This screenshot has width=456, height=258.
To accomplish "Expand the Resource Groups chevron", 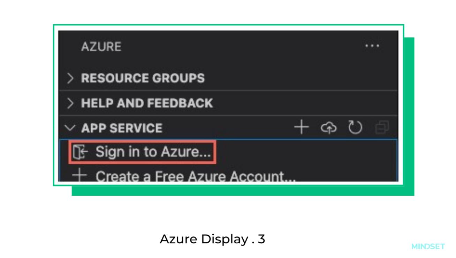I will [x=70, y=78].
